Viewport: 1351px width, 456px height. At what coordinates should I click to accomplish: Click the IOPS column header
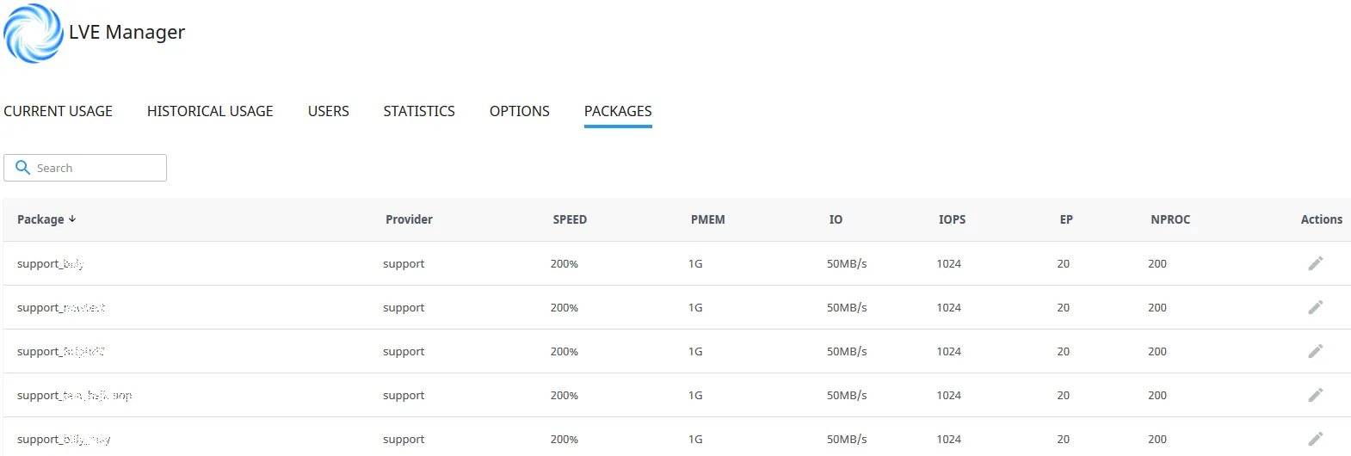pos(952,219)
